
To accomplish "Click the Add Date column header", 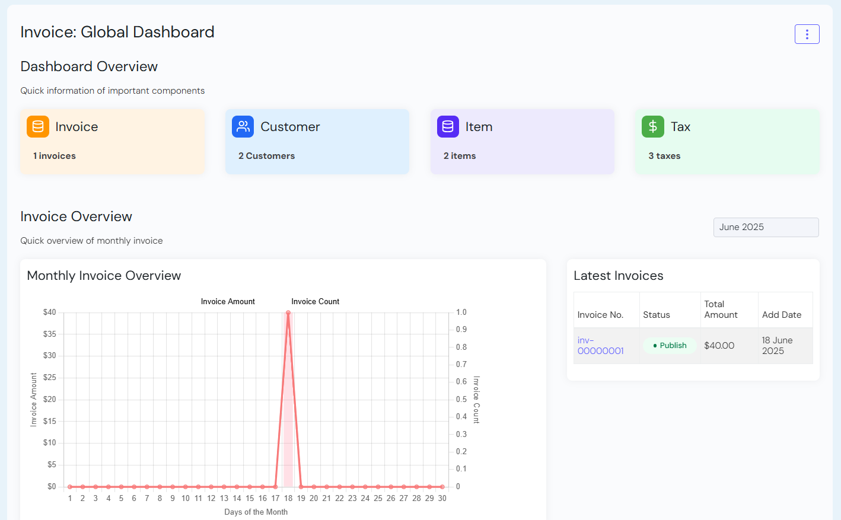I will point(782,315).
